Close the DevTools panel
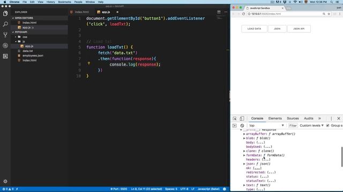Viewport: 343px width, 192px height. [339, 118]
